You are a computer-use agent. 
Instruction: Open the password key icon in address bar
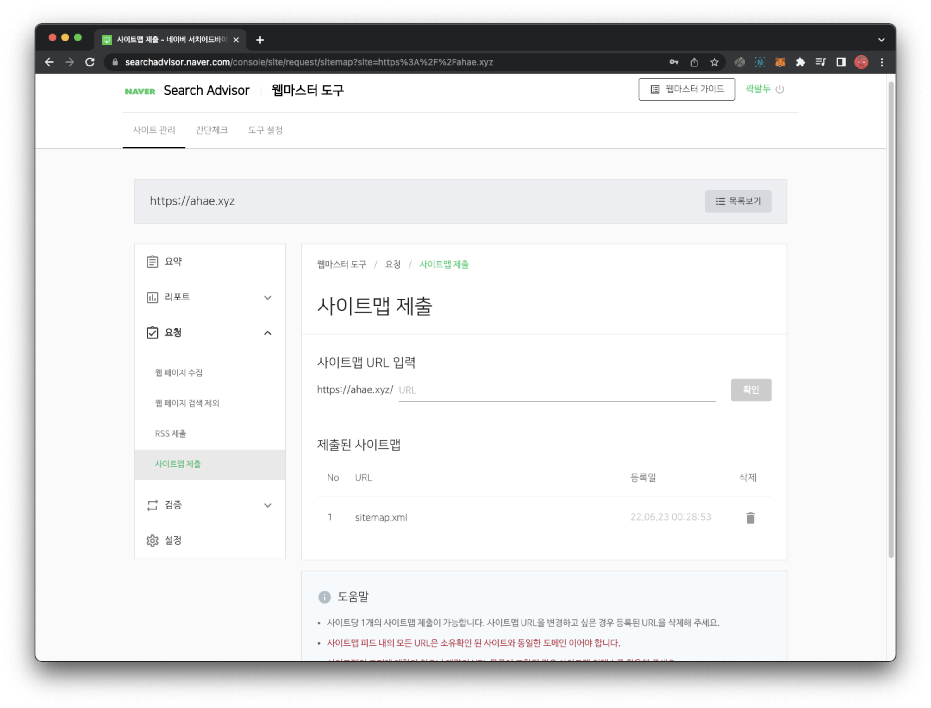point(674,62)
